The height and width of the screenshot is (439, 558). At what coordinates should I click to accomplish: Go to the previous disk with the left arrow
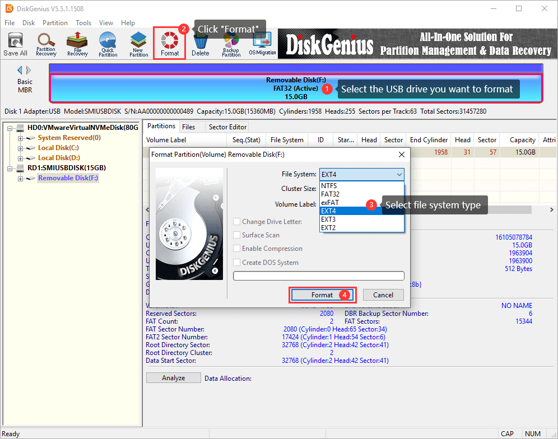(x=20, y=70)
